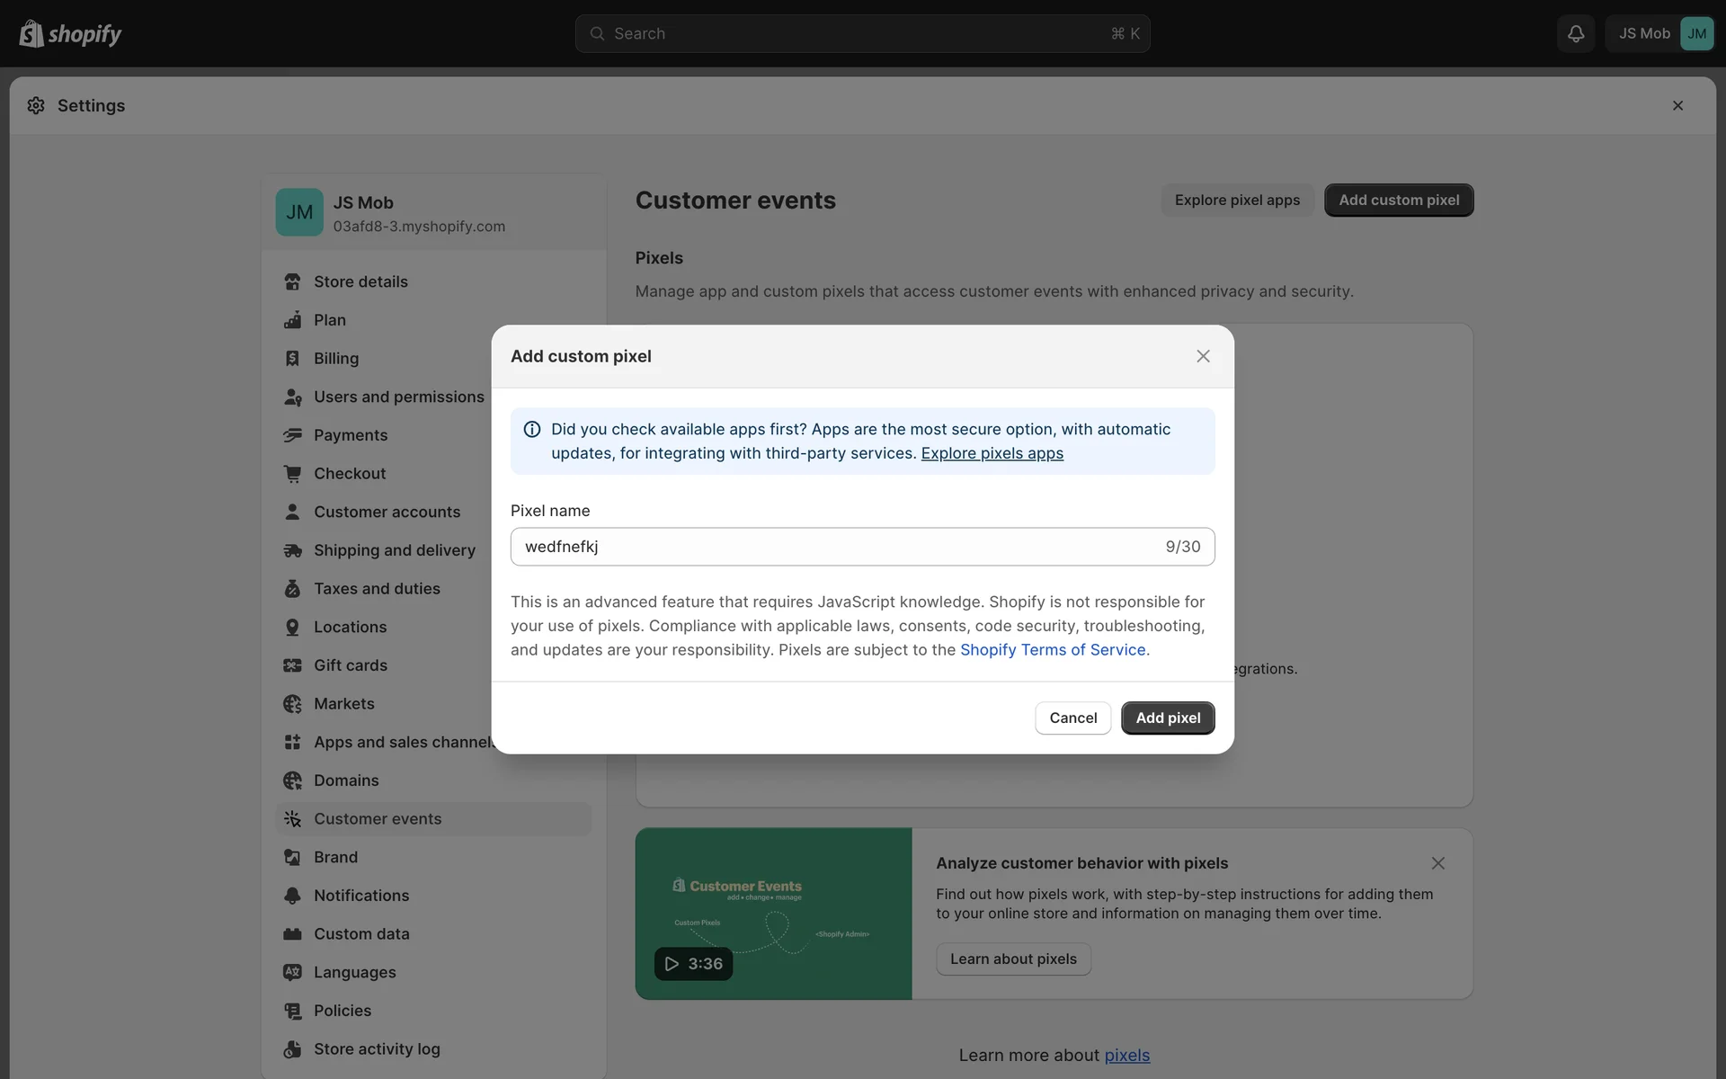Viewport: 1726px width, 1079px height.
Task: Go to Notifications settings
Action: 360,896
